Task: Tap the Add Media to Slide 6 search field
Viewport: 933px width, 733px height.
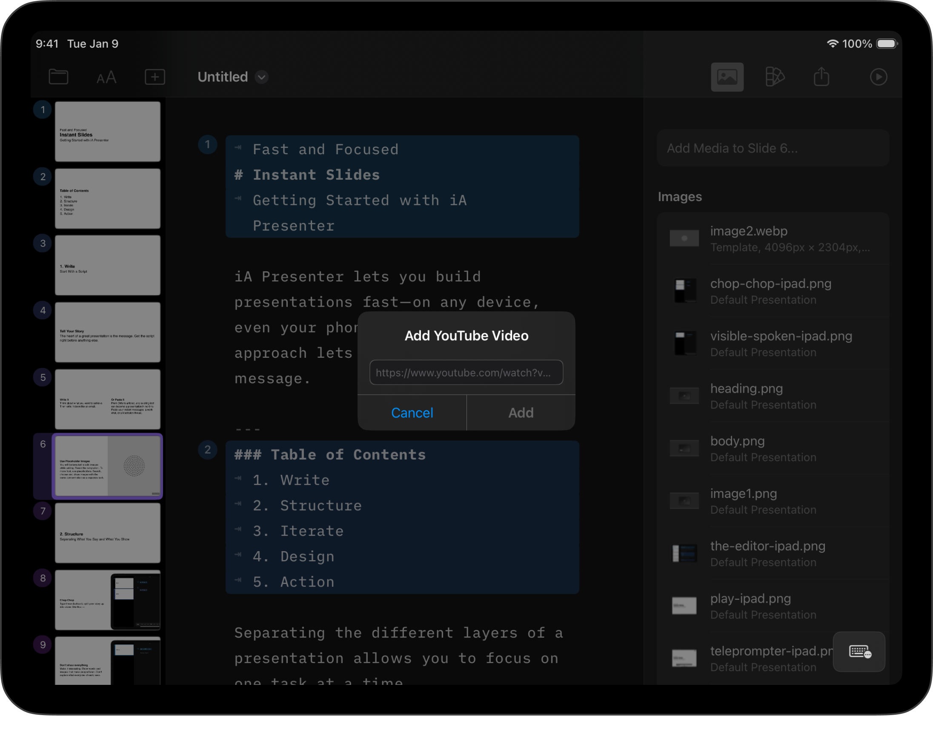Action: point(772,148)
